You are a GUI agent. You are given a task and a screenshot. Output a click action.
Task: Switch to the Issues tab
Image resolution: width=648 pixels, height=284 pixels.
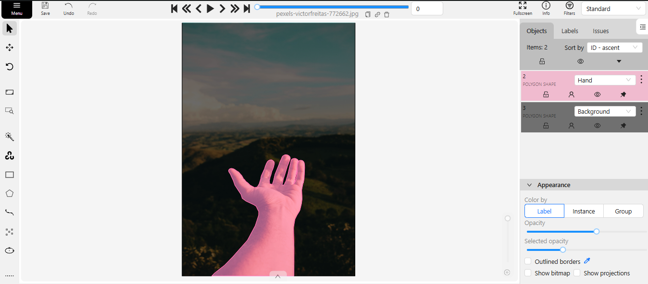(x=600, y=31)
